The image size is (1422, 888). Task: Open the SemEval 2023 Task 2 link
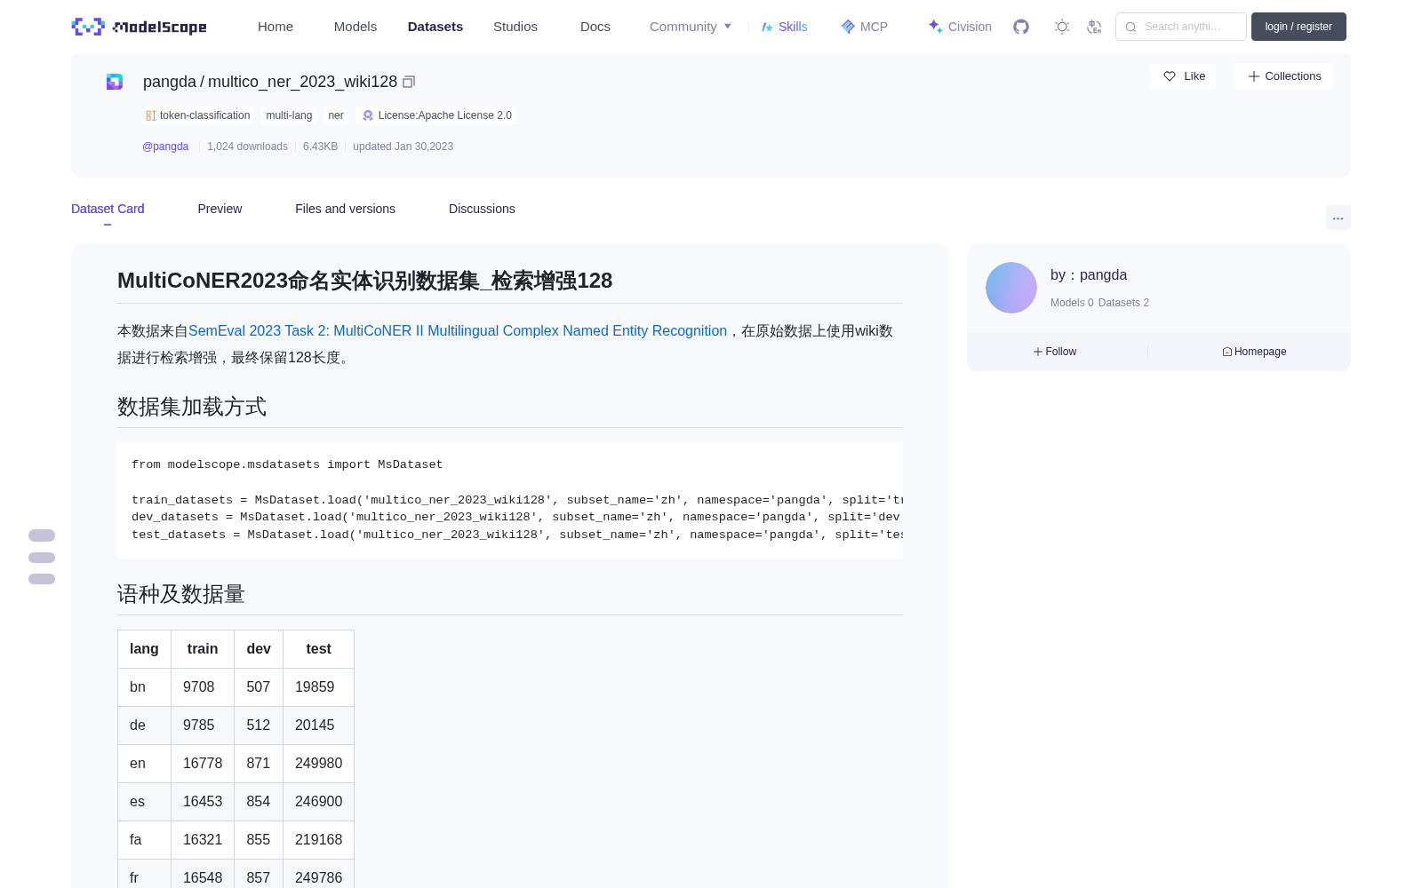[458, 330]
